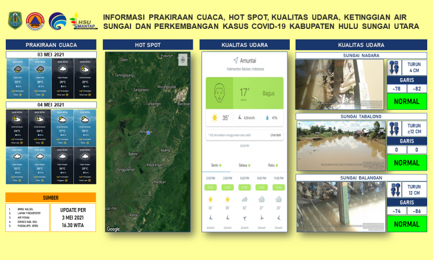Click the green AQI badge under 11:00 PM
The height and width of the screenshot is (260, 433).
pos(279,187)
